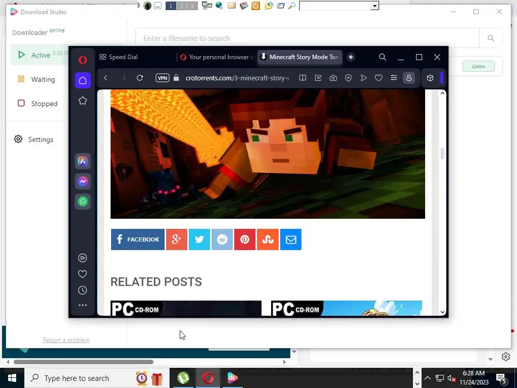Open the Opera profile account icon
517x388 pixels.
click(x=409, y=78)
